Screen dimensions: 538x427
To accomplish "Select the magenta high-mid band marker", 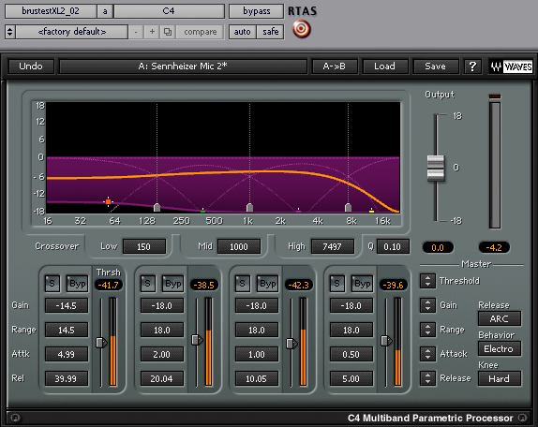I will point(298,211).
